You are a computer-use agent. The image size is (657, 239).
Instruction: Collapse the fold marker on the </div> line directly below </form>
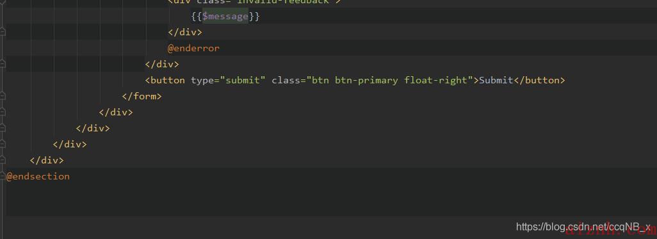click(2, 112)
